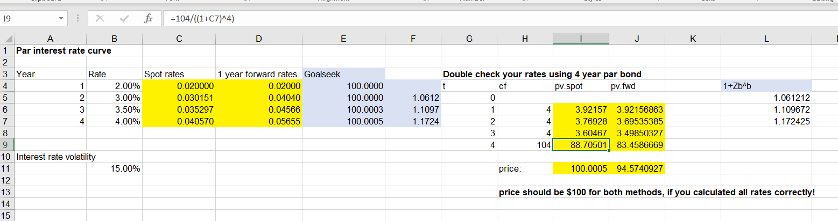Open the Name Box dropdown arrow
Image resolution: width=838 pixels, height=221 pixels.
coord(62,18)
